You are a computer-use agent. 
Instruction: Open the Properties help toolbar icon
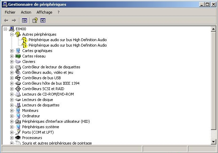point(35,20)
